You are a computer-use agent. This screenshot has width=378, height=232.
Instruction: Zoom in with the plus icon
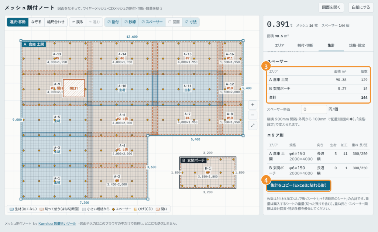tap(252, 105)
